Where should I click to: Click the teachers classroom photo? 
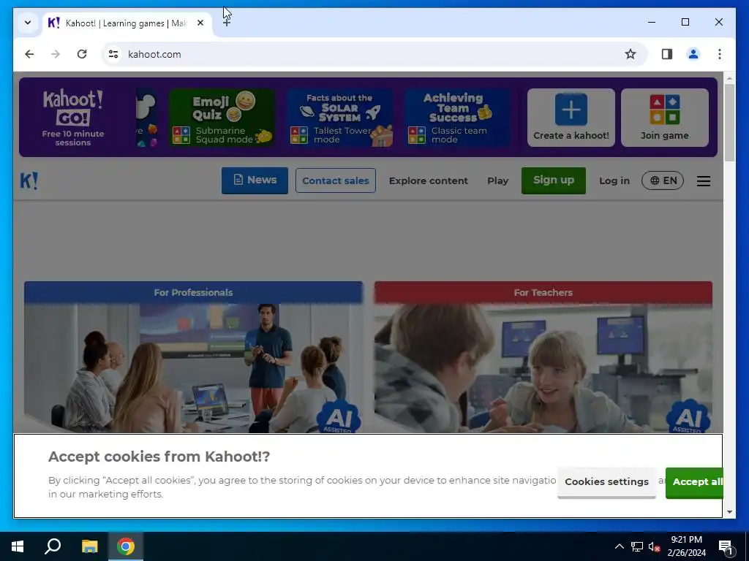pos(543,368)
